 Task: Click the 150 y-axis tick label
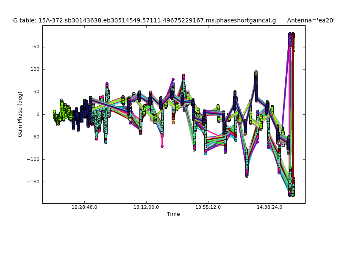click(34, 47)
